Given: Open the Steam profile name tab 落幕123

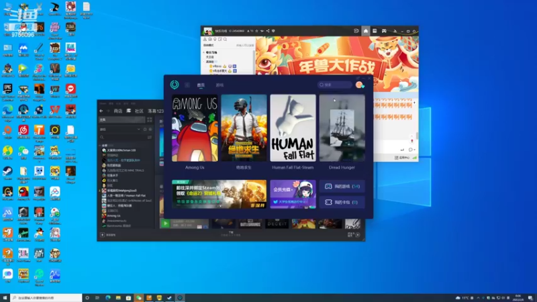Looking at the screenshot, I should (156, 111).
